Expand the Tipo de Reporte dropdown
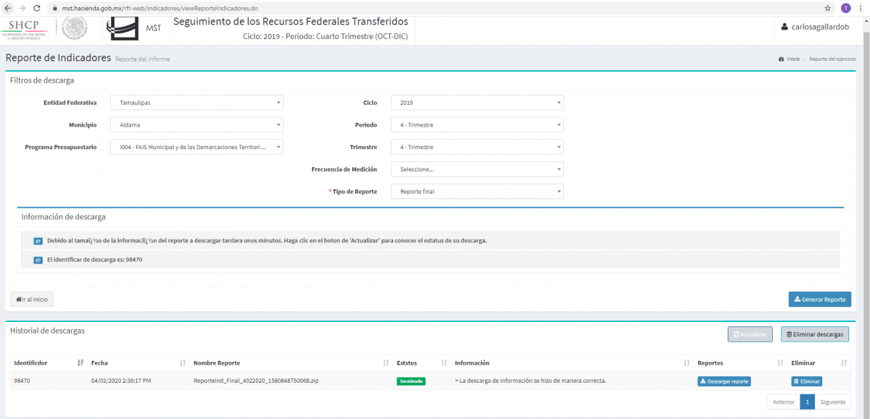The image size is (870, 419). coord(477,192)
